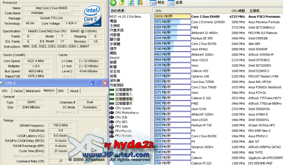The image size is (283, 165).
Task: Select the 伺服器 tree item
Action: click(115, 35)
